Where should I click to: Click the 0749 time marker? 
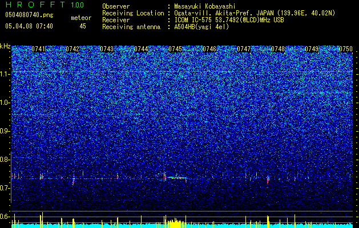[312, 49]
